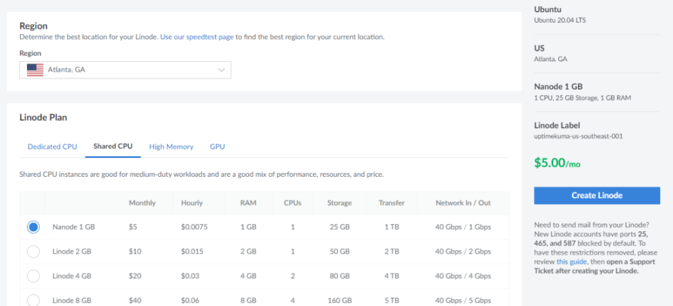Image resolution: width=673 pixels, height=306 pixels.
Task: Choose the Linode 4 GB radio button
Action: [33, 276]
